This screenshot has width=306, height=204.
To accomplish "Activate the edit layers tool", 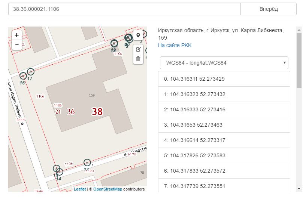I will 138,49.
